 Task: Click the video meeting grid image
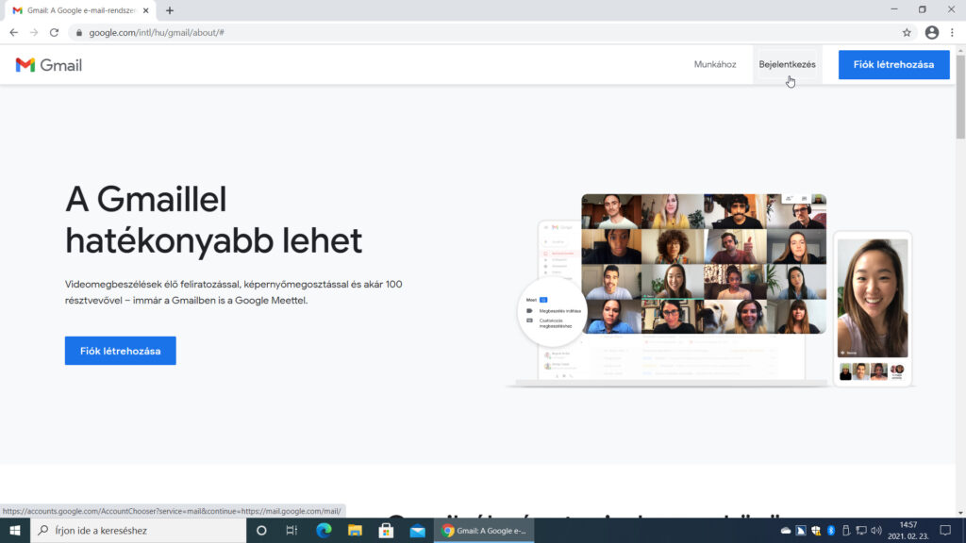pyautogui.click(x=704, y=264)
